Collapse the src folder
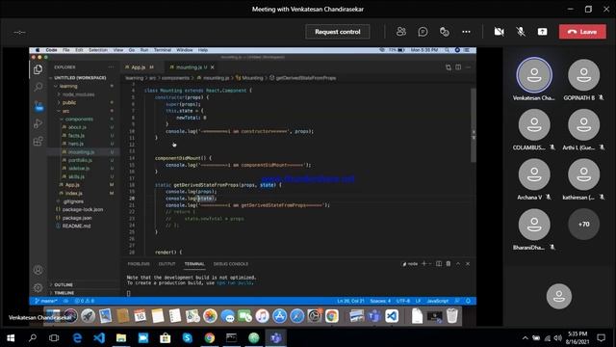The width and height of the screenshot is (616, 347). point(65,111)
